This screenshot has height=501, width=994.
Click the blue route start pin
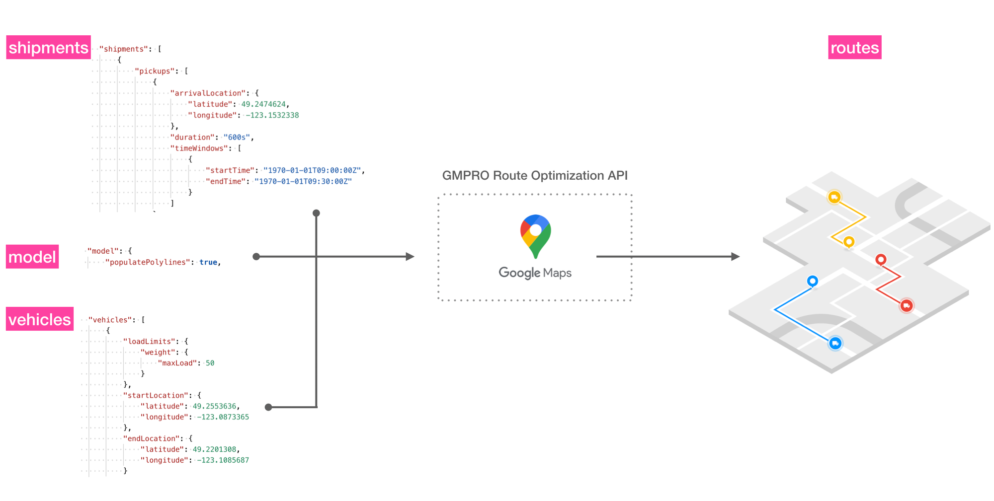pyautogui.click(x=813, y=281)
